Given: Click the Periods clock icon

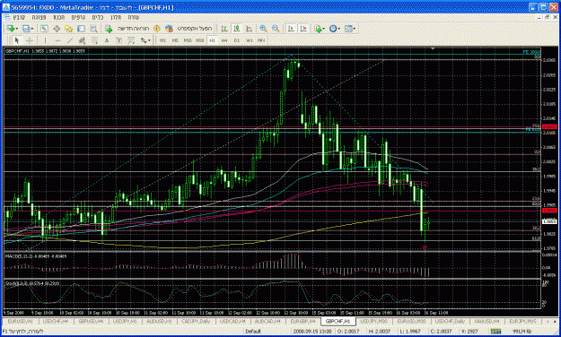Looking at the screenshot, I should click(333, 28).
